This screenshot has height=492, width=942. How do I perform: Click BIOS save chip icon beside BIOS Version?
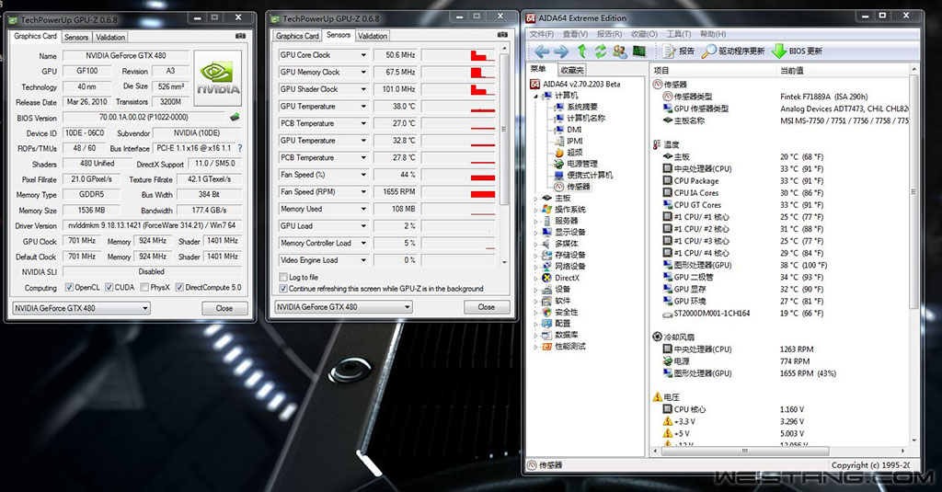click(x=235, y=117)
